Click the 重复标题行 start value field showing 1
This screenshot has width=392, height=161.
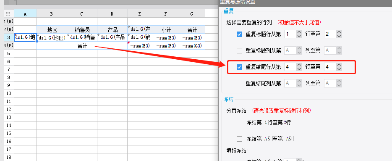290,34
